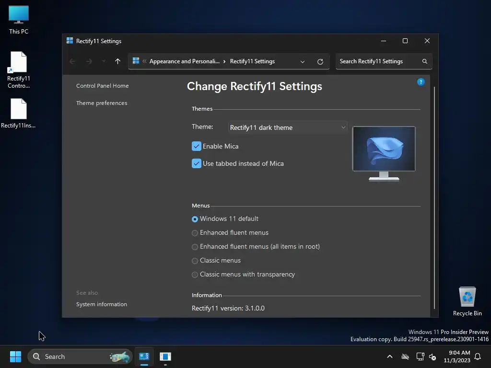Click the taskbar Search box
Screen dimensions: 491x368
coord(80,356)
